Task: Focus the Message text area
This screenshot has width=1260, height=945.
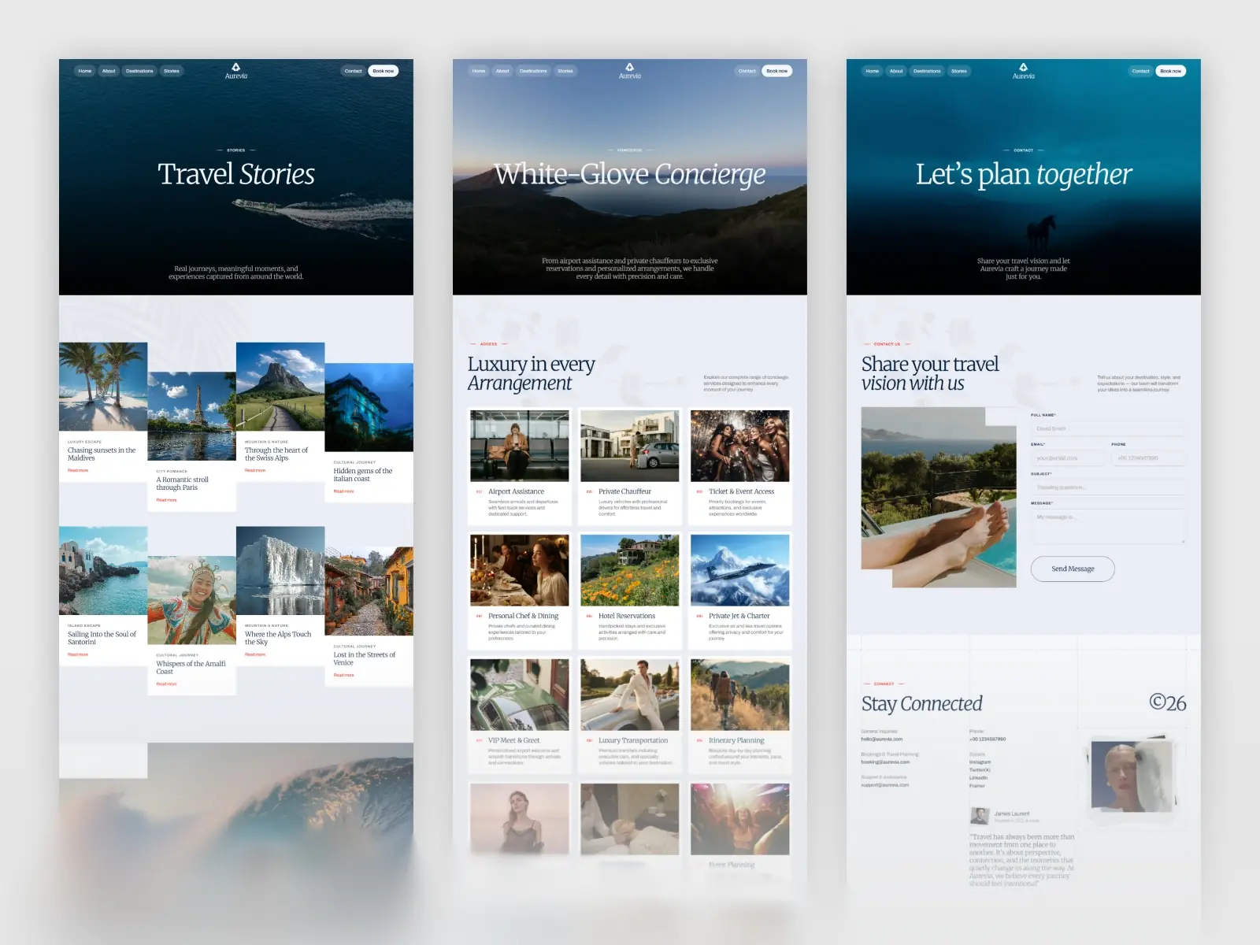Action: (1108, 526)
